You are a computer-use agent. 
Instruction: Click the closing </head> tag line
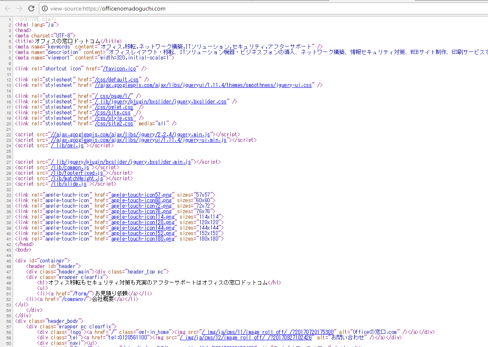click(24, 244)
